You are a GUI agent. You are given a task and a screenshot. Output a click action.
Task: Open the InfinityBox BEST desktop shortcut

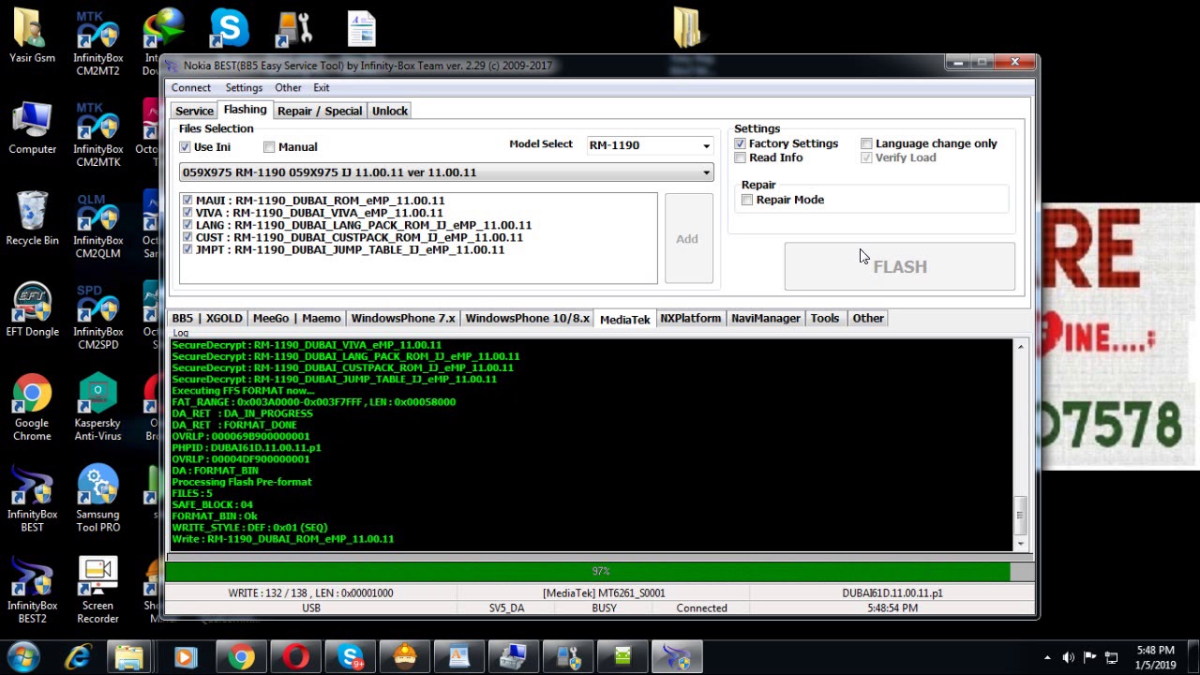click(x=32, y=500)
